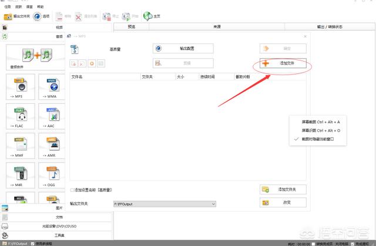This screenshot has width=376, height=246.
Task: Pick the -> AAC format icon
Action: coord(51,116)
